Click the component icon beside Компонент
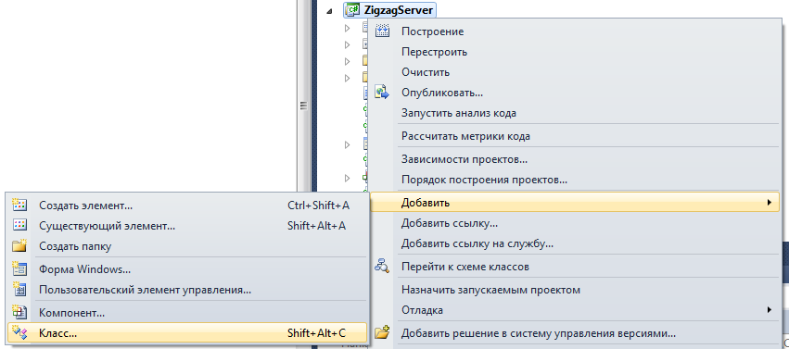Image resolution: width=789 pixels, height=349 pixels. click(19, 313)
